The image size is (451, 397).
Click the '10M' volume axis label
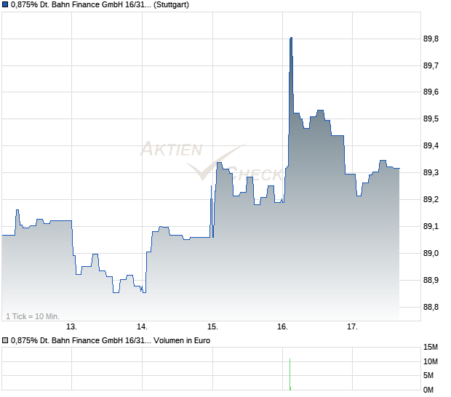point(431,361)
